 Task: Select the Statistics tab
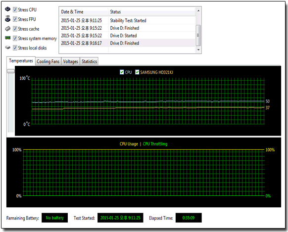(89, 61)
